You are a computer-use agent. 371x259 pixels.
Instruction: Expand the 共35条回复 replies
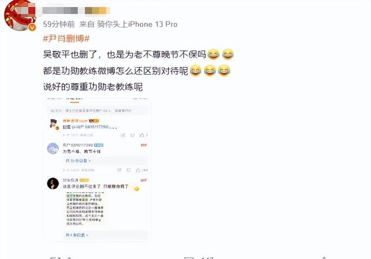[x=78, y=161]
